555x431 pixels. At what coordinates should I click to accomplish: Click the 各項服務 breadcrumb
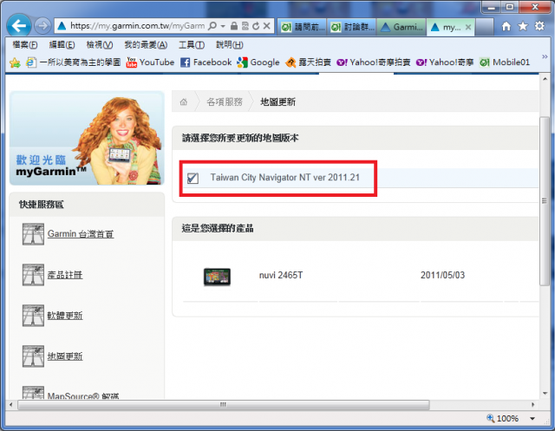click(225, 102)
